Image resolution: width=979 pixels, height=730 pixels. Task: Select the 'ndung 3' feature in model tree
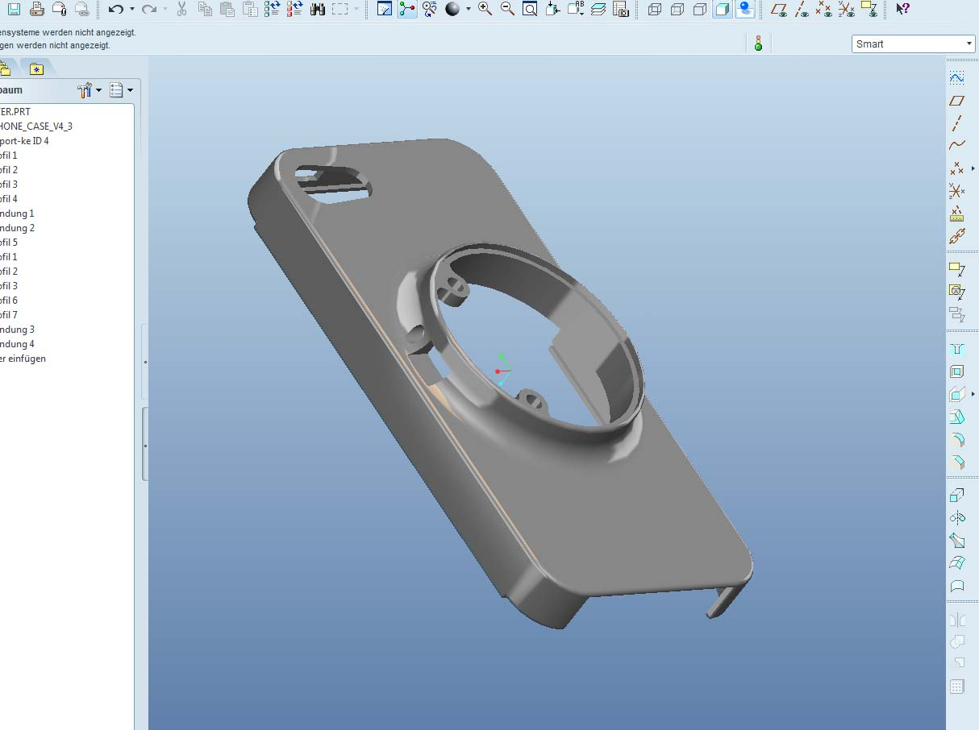point(17,330)
